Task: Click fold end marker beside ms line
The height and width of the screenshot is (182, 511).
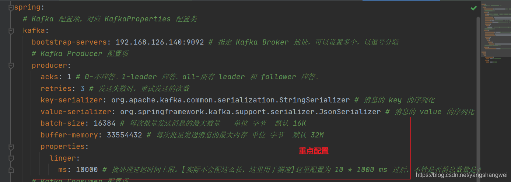Action: pos(11,170)
